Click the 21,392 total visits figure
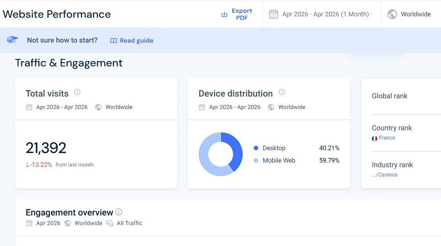This screenshot has width=441, height=246. (x=46, y=148)
